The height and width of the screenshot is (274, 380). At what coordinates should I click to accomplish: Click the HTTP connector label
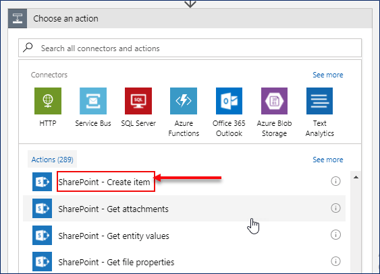click(x=48, y=123)
